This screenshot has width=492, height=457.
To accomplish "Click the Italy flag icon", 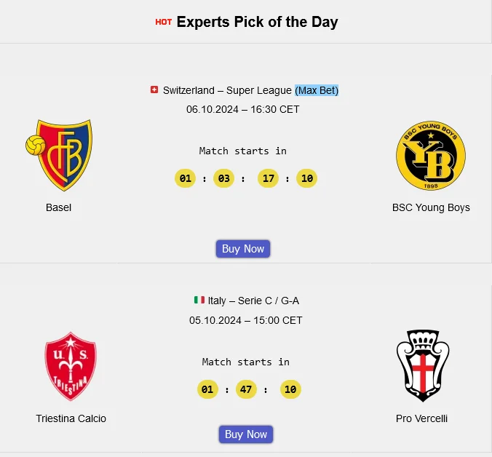I will (x=199, y=300).
